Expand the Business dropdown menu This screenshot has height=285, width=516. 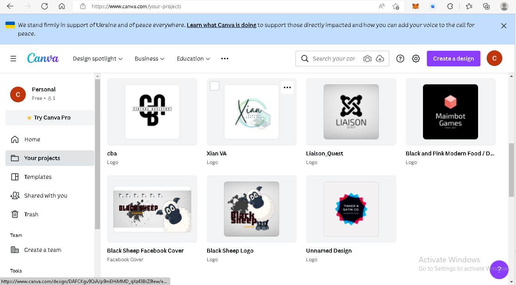tap(150, 59)
